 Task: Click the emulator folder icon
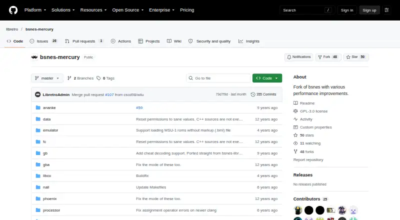38,130
